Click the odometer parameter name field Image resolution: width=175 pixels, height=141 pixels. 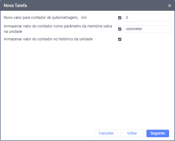[147, 29]
